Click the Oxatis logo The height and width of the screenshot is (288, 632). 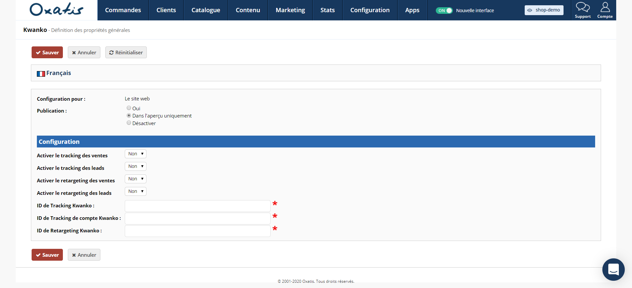56,10
